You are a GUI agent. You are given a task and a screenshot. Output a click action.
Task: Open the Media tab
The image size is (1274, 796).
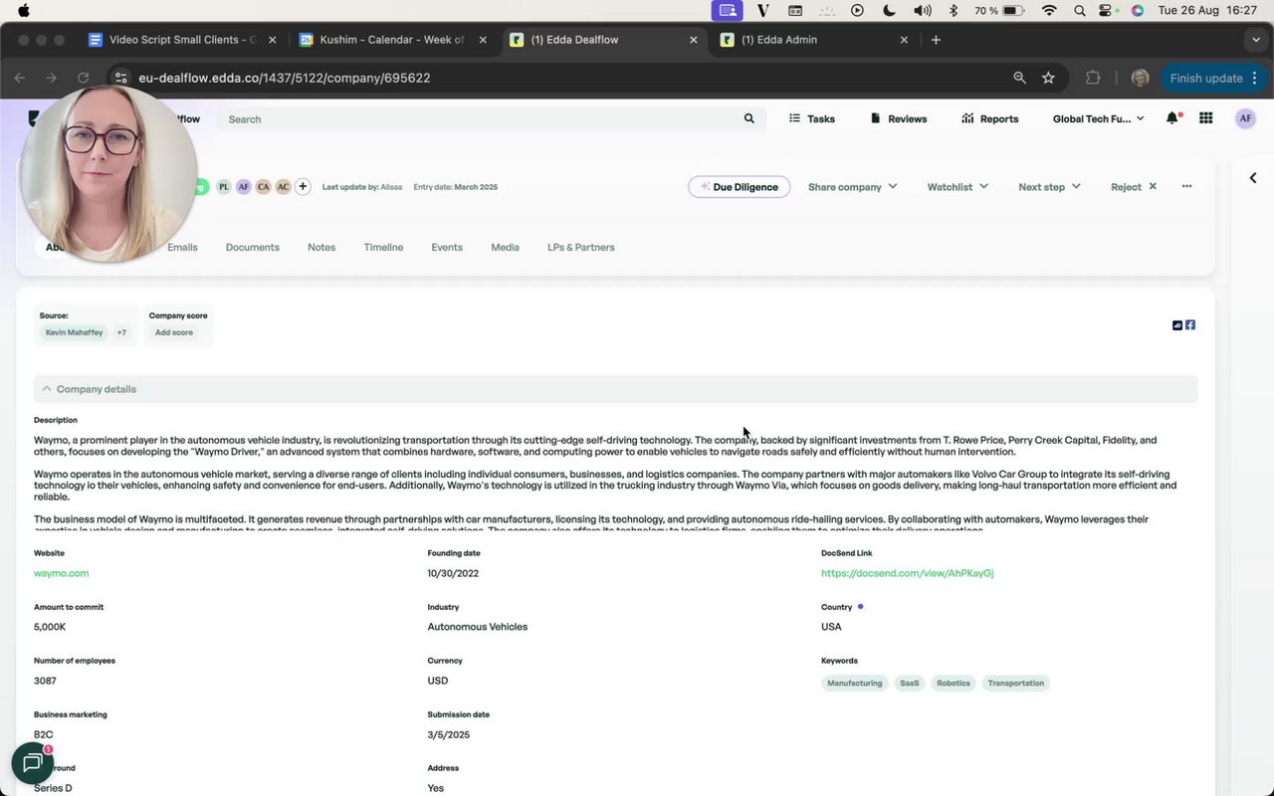click(x=505, y=247)
